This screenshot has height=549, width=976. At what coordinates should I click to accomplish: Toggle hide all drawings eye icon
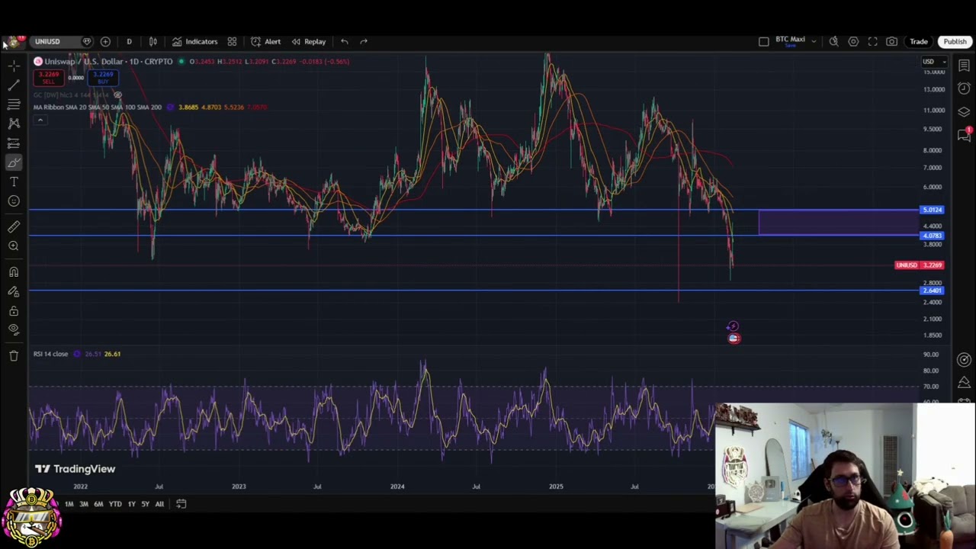click(14, 329)
